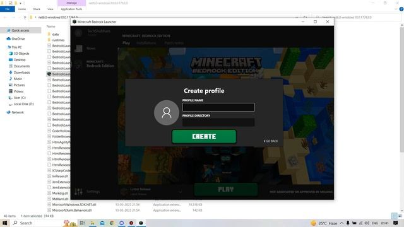The width and height of the screenshot is (404, 227).
Task: Open volume control in system tray
Action: pos(367,223)
